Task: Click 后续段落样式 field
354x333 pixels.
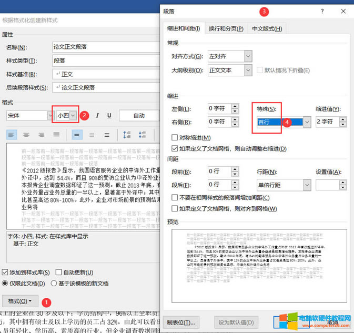Action: [106, 87]
